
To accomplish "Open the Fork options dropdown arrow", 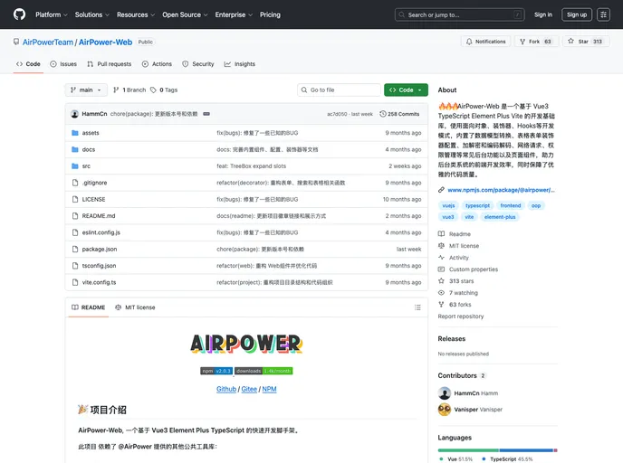I will [x=553, y=42].
